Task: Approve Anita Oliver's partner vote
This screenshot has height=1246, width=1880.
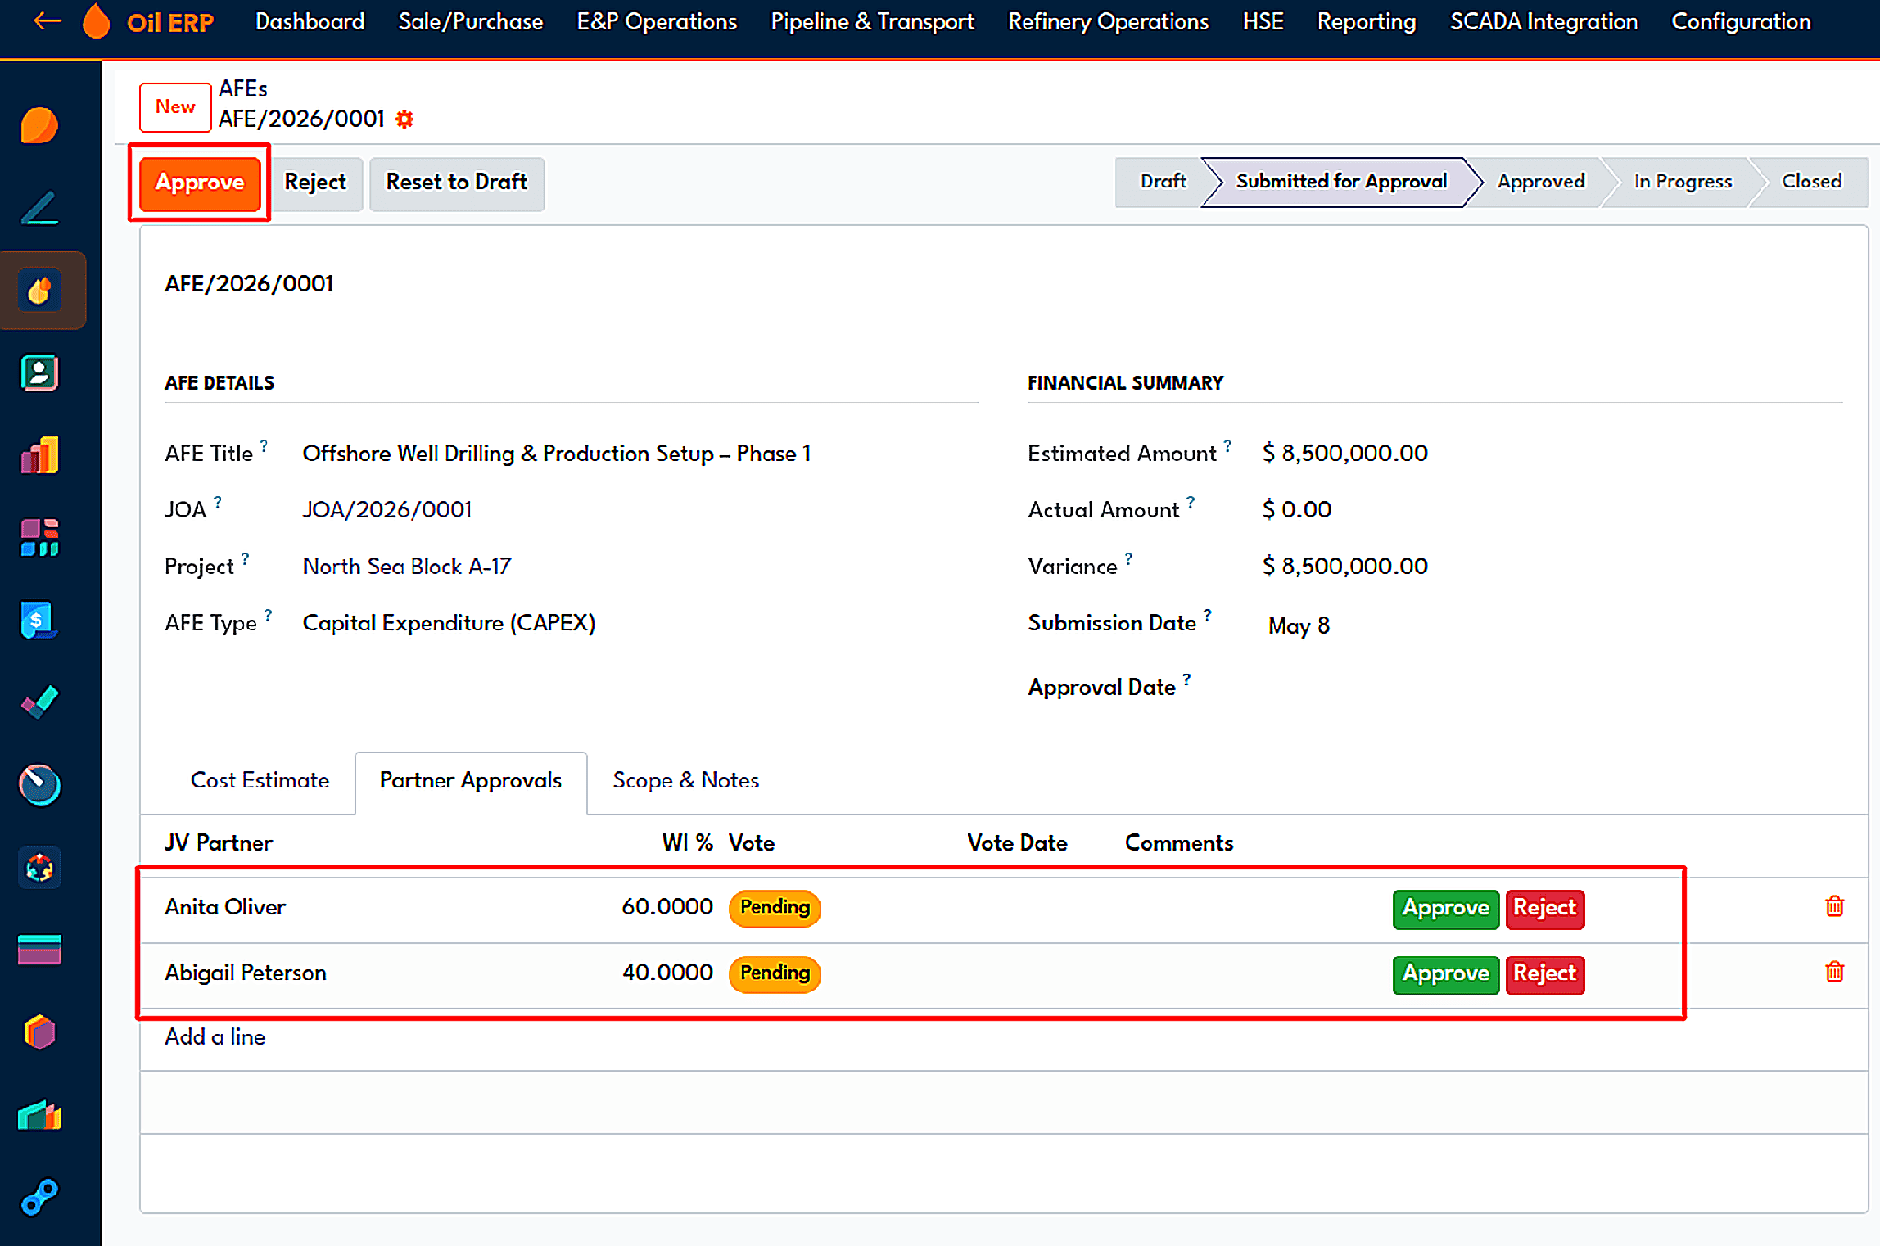Action: (x=1445, y=909)
